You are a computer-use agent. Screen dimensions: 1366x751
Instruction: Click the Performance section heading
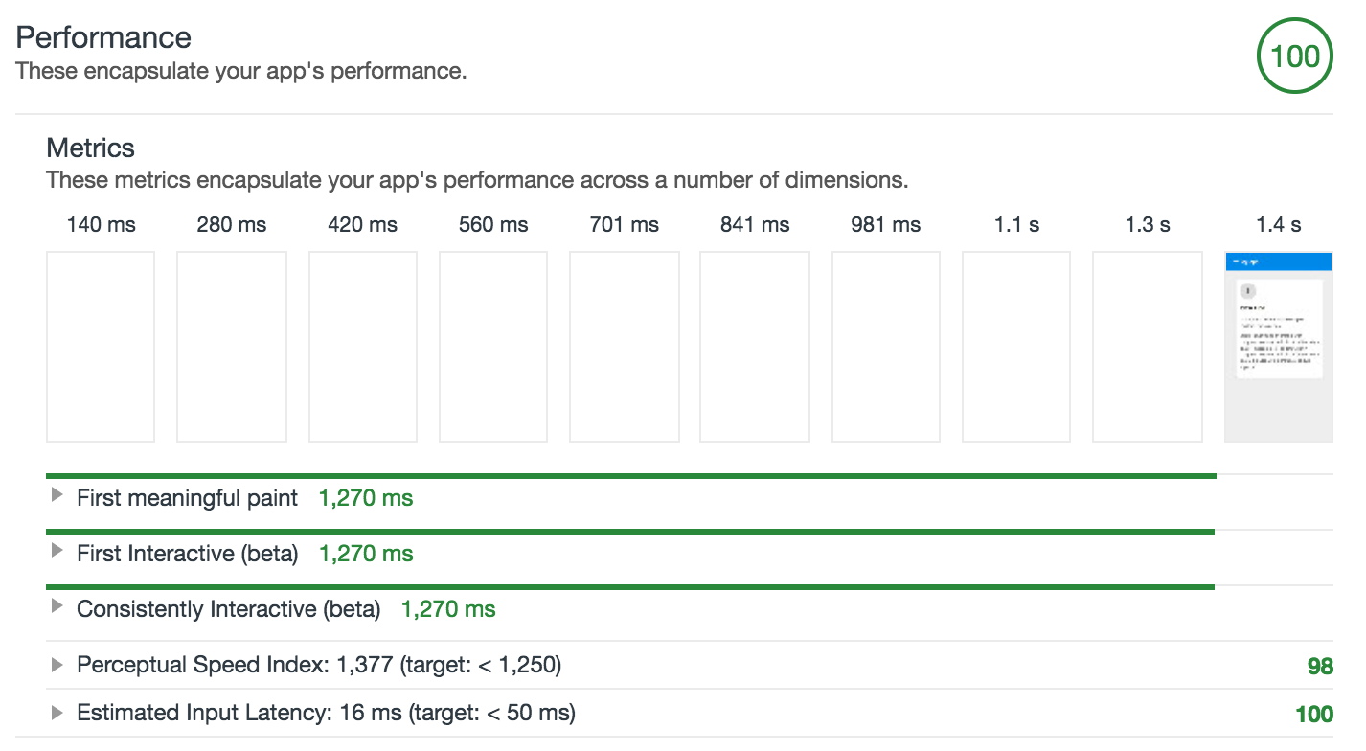point(103,37)
